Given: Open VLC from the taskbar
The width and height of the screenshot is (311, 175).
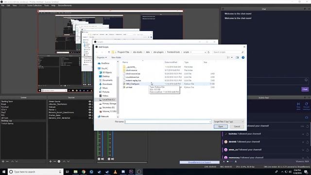Looking at the screenshot, I should [115, 172].
